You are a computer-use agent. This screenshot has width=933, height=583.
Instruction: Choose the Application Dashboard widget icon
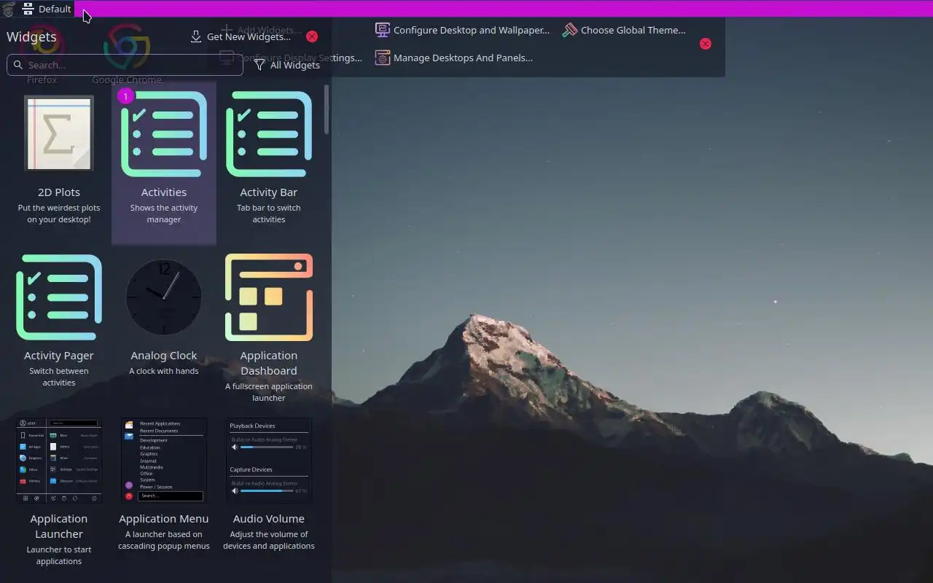(x=269, y=297)
